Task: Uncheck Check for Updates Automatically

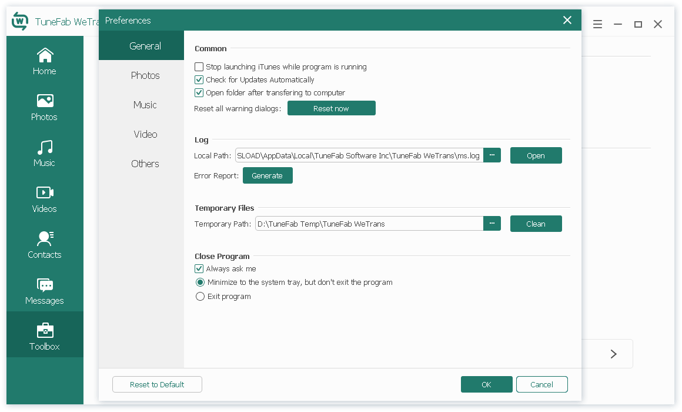Action: coord(199,80)
